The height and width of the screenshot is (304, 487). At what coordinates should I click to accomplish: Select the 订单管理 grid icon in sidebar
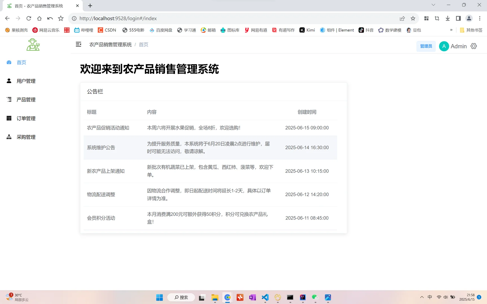point(9,118)
